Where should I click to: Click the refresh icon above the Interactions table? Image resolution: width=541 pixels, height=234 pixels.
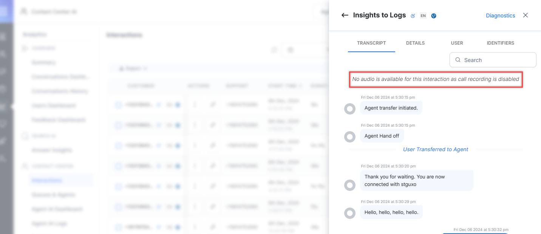pyautogui.click(x=274, y=50)
